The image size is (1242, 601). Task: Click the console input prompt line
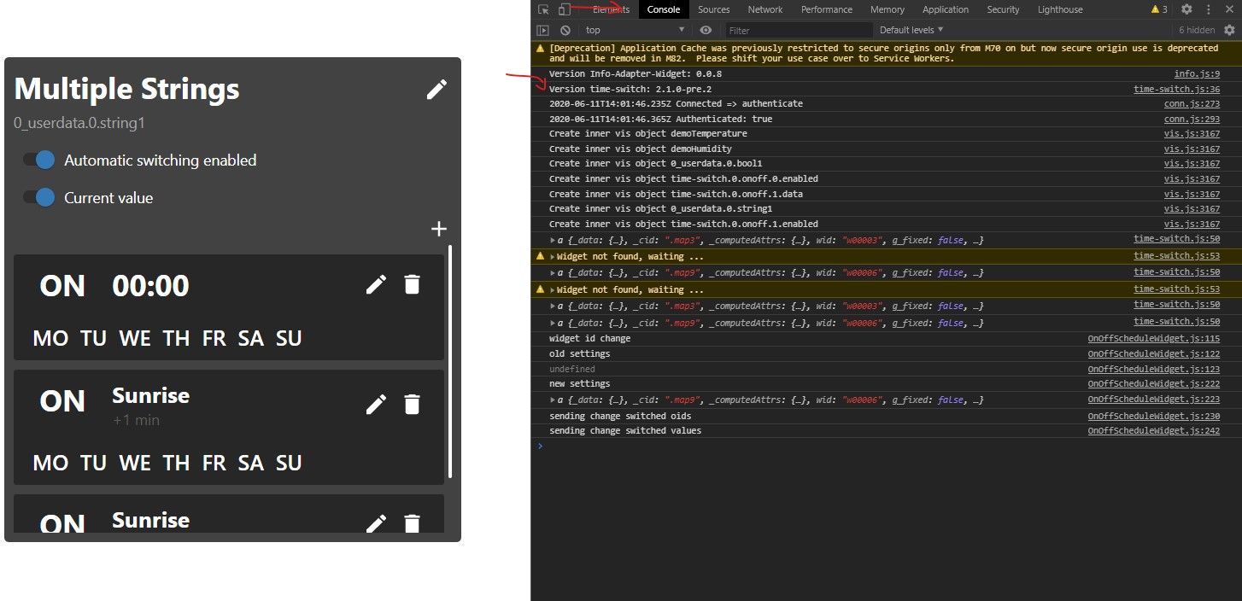coord(886,446)
